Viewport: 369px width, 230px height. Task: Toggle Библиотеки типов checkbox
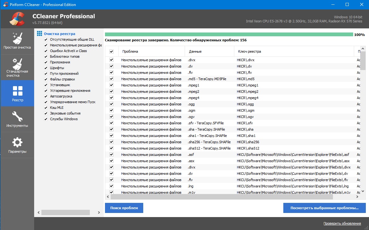coord(46,56)
